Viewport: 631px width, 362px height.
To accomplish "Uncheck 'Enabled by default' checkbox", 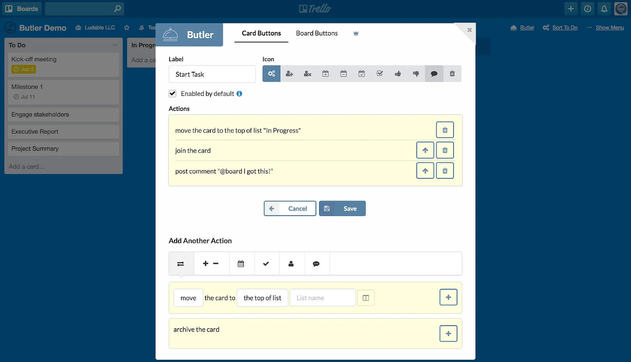I will point(172,93).
